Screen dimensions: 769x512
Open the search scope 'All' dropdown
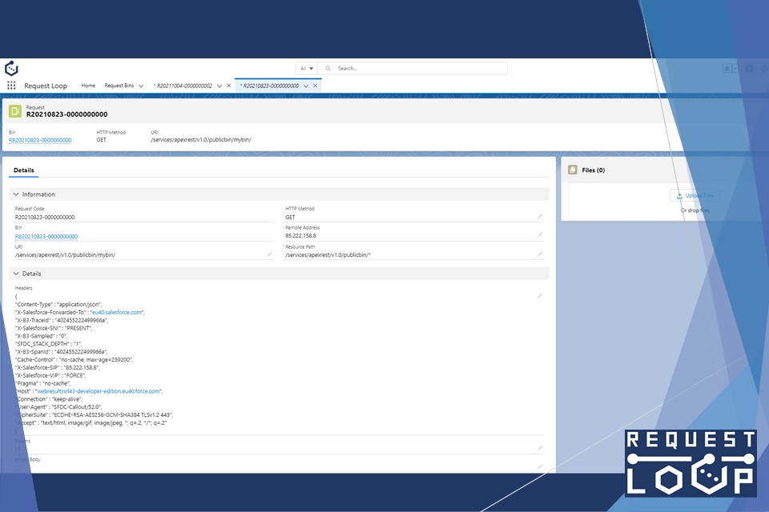coord(306,69)
